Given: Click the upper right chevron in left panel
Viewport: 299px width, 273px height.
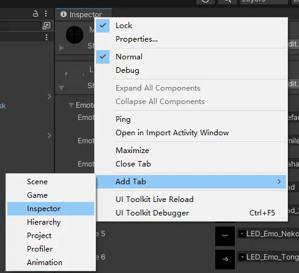Looking at the screenshot, I should tap(49, 96).
